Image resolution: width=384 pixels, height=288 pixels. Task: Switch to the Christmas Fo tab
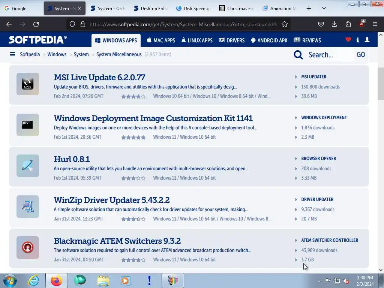tap(237, 8)
